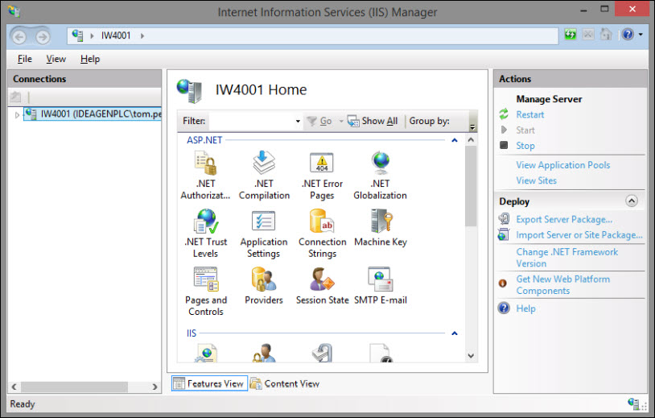The height and width of the screenshot is (418, 655).
Task: Collapse the ASP.NET group section
Action: [x=455, y=140]
